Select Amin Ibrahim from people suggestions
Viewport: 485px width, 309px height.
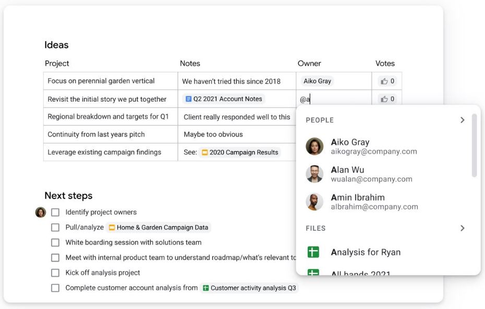pos(383,202)
